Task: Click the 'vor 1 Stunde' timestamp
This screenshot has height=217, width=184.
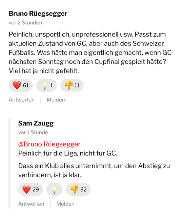Action: pos(33,133)
